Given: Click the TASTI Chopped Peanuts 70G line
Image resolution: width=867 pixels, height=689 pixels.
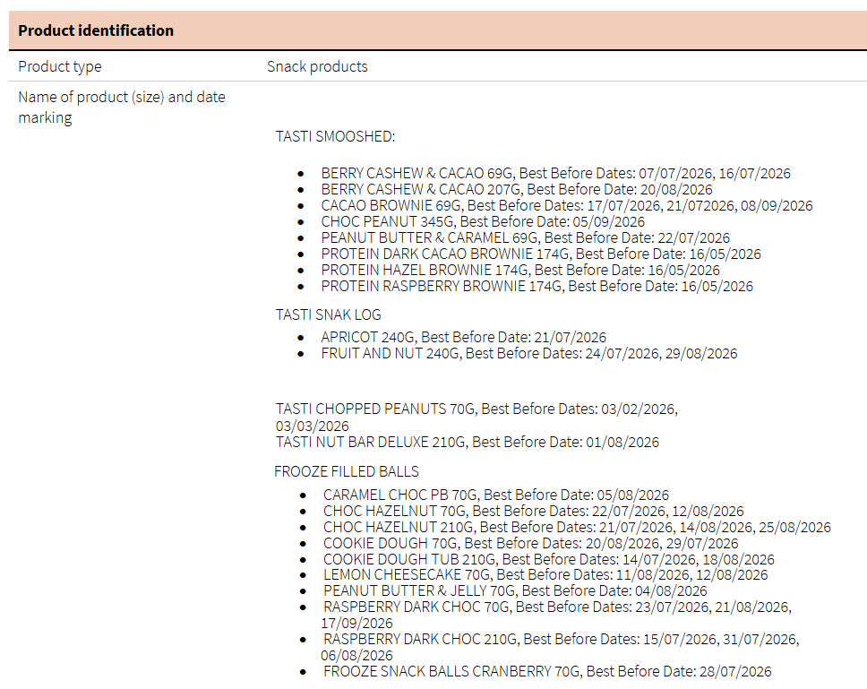Looking at the screenshot, I should pyautogui.click(x=476, y=409).
